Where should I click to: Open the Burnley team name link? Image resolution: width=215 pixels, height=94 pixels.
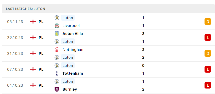point(70,89)
